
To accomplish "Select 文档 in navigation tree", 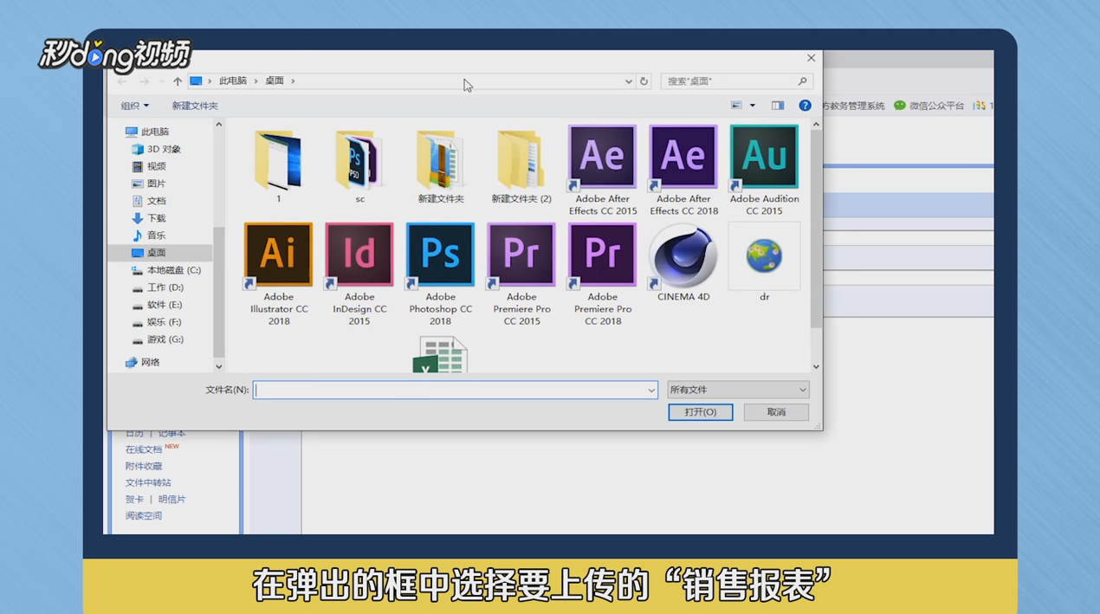I will (149, 201).
